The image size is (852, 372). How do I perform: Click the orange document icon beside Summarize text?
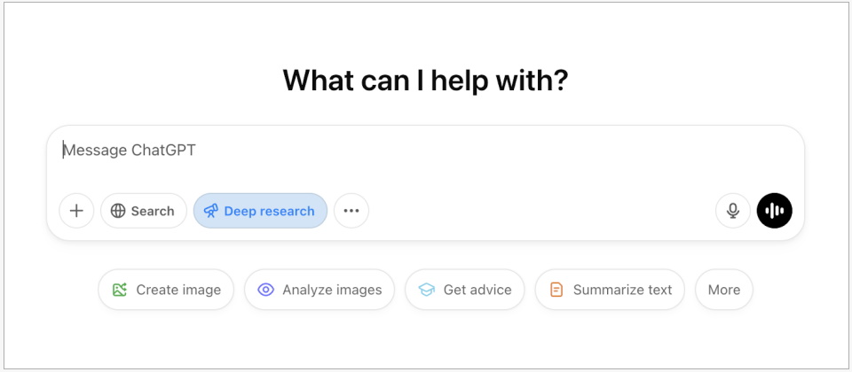pos(556,290)
